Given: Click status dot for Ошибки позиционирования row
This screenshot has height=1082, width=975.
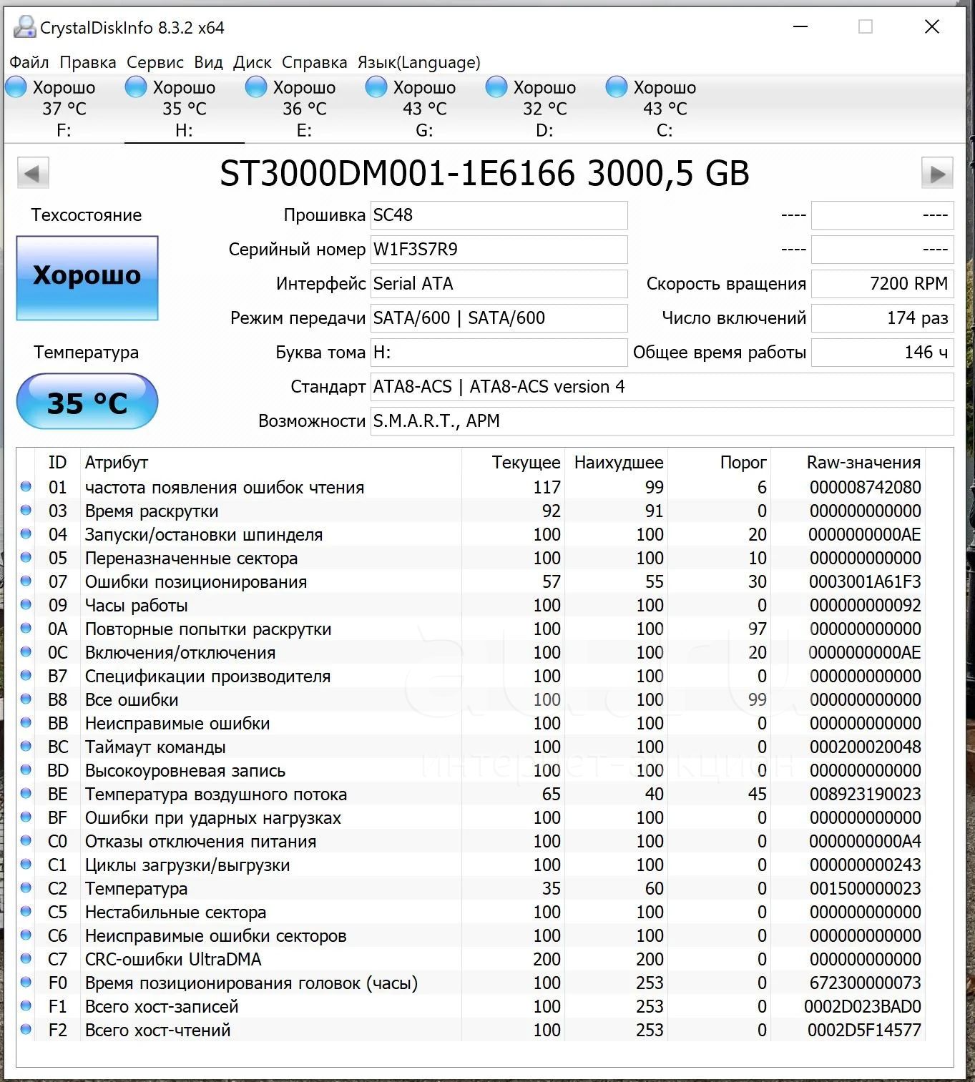Looking at the screenshot, I should point(26,581).
